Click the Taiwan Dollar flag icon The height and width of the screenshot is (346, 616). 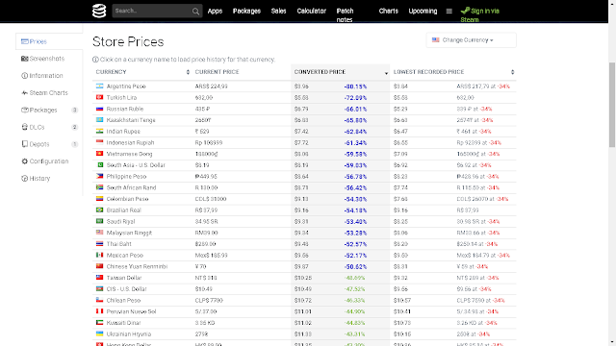[x=100, y=278]
